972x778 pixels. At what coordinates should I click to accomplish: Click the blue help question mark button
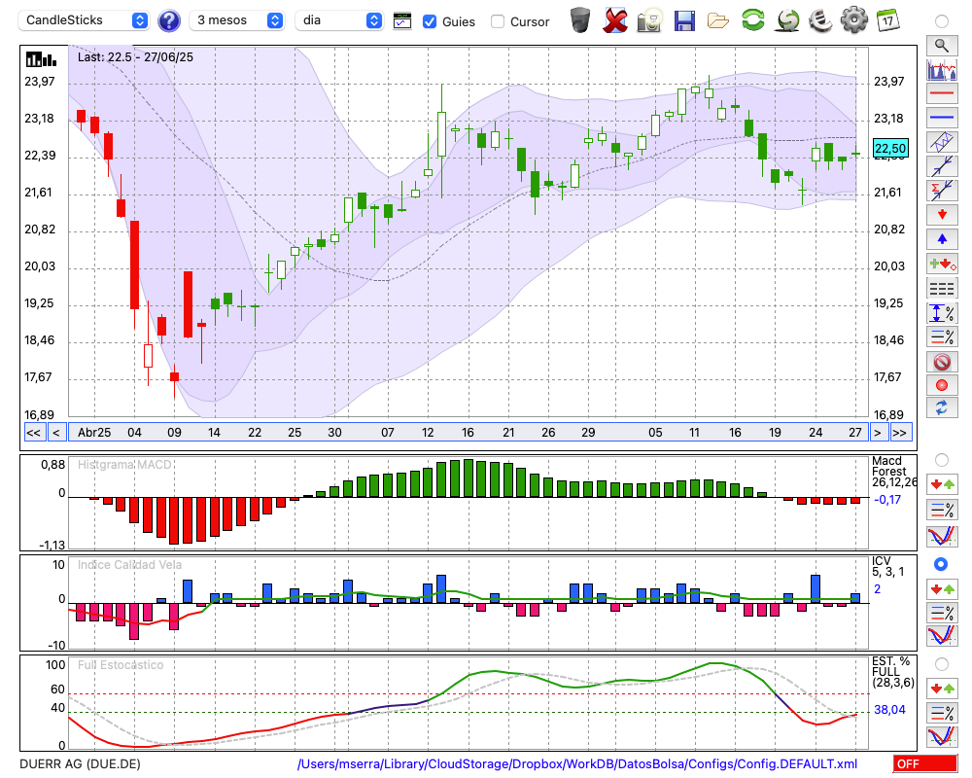coord(168,21)
